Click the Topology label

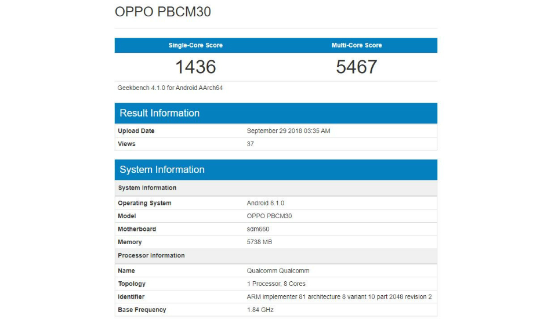(x=132, y=284)
